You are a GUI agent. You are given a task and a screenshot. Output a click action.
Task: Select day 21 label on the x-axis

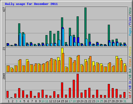(x=86, y=101)
